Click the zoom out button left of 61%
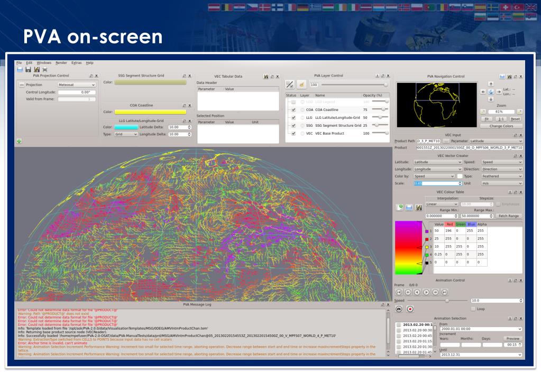Viewport: 541px width, 374px height. pyautogui.click(x=483, y=111)
